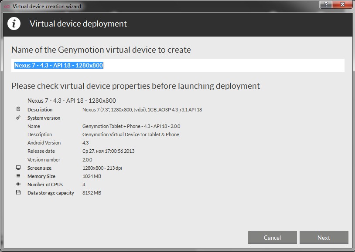Click the info icon beside Virtual device deployment
Image resolution: width=355 pixels, height=252 pixels.
point(14,24)
